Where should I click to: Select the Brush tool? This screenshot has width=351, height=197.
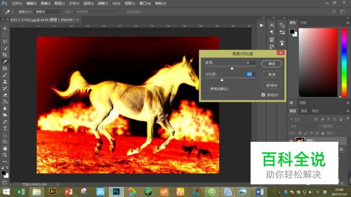click(x=5, y=75)
